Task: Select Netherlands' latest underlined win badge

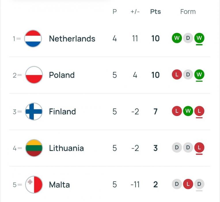Action: click(x=199, y=38)
